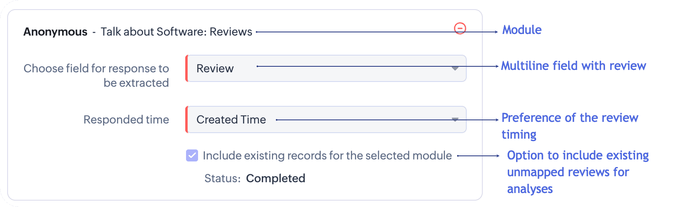The height and width of the screenshot is (207, 684).
Task: Click the 'Option to include existing unmapped reviews' annotation
Action: [577, 172]
